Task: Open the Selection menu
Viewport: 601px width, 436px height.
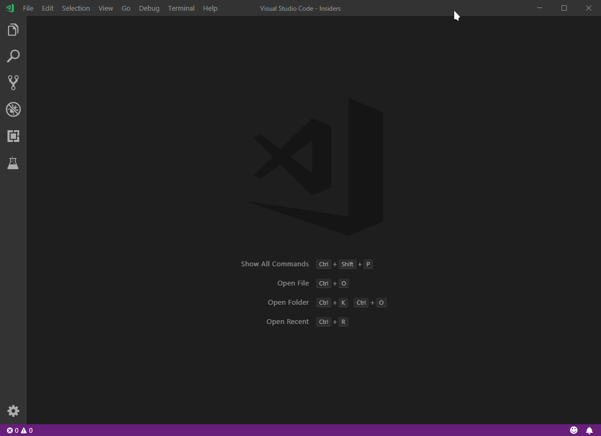Action: (x=75, y=8)
